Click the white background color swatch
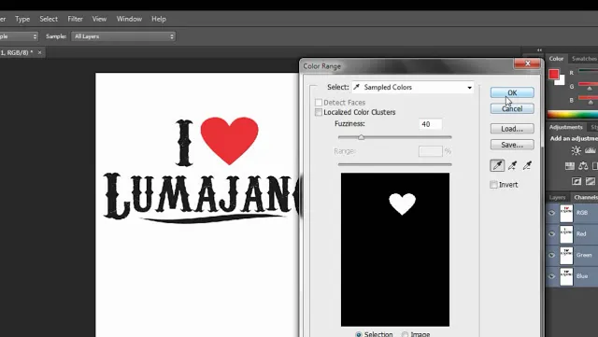The height and width of the screenshot is (337, 598). 561,80
